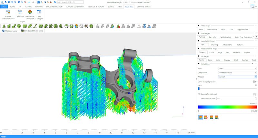Click the Quick search input field
The image size is (258, 138).
click(70, 2)
